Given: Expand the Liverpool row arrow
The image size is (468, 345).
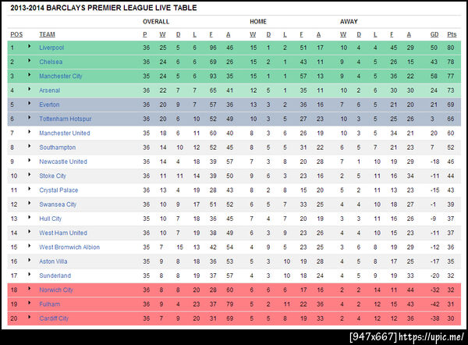Looking at the screenshot, I should 29,47.
